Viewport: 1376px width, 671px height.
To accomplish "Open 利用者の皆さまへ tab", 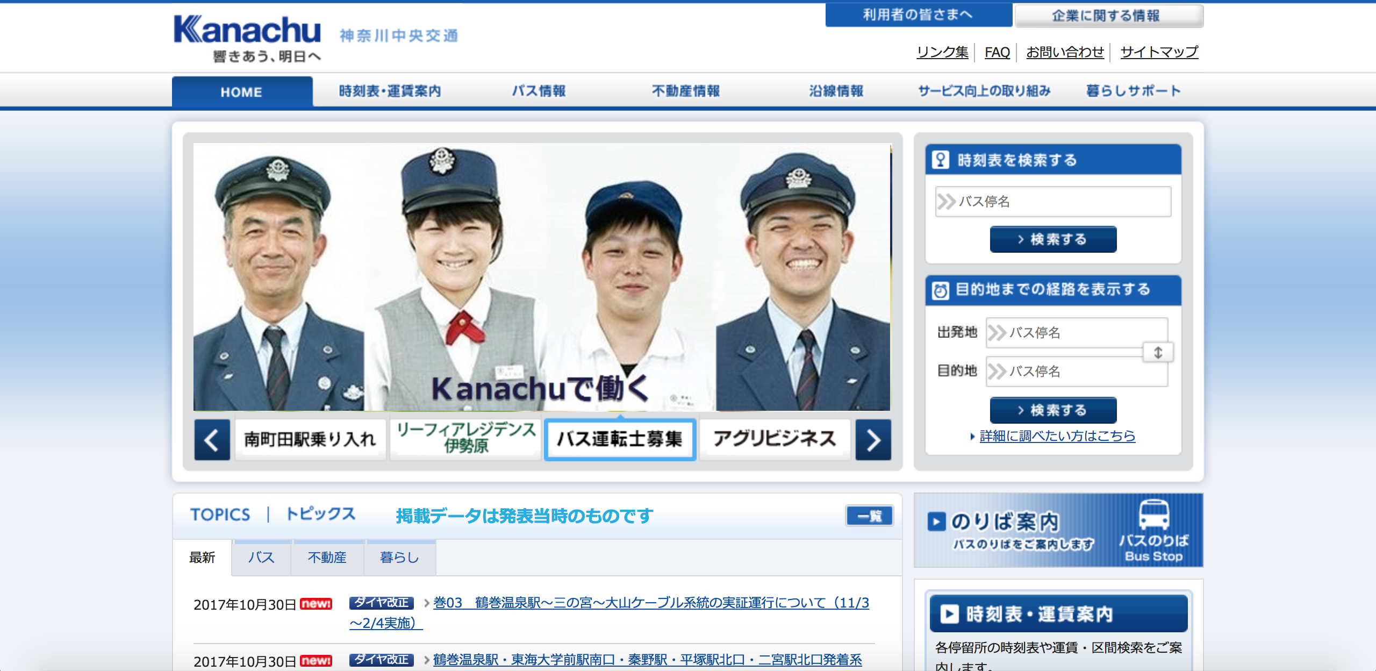I will click(x=919, y=15).
